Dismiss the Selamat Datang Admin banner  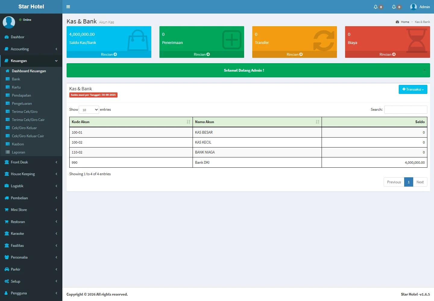(x=424, y=70)
